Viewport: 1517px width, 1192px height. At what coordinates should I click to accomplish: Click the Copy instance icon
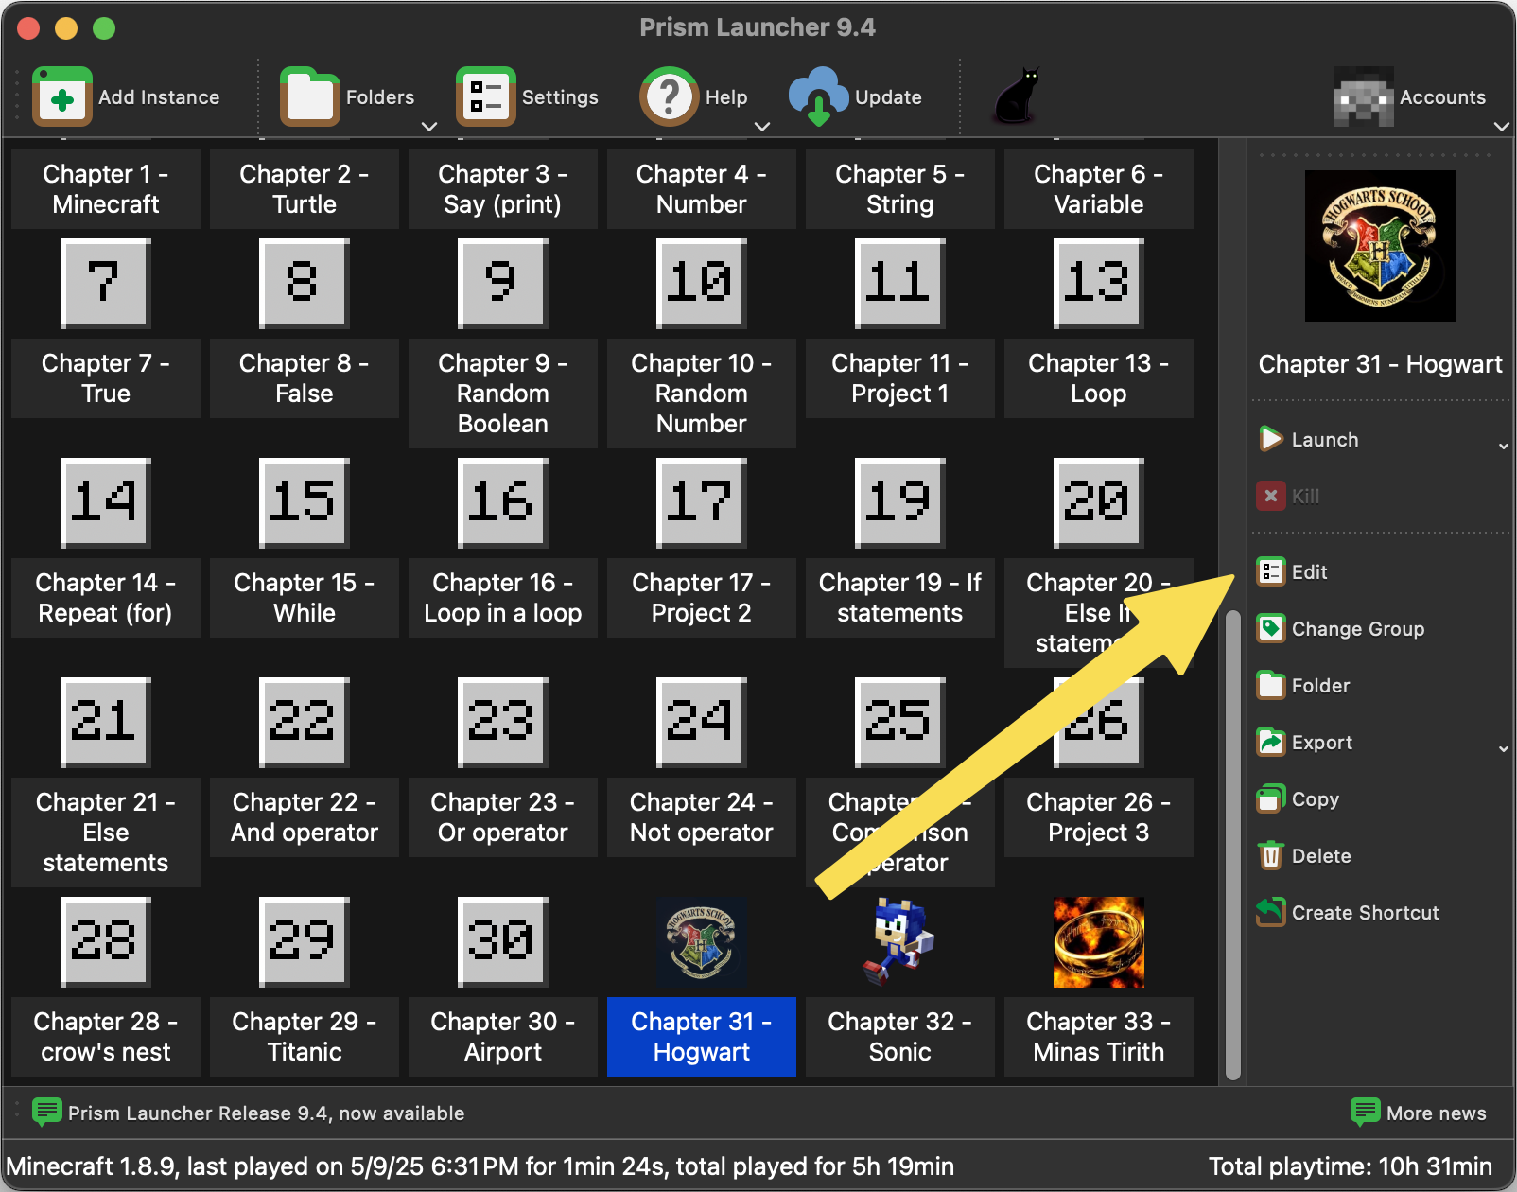[1270, 799]
